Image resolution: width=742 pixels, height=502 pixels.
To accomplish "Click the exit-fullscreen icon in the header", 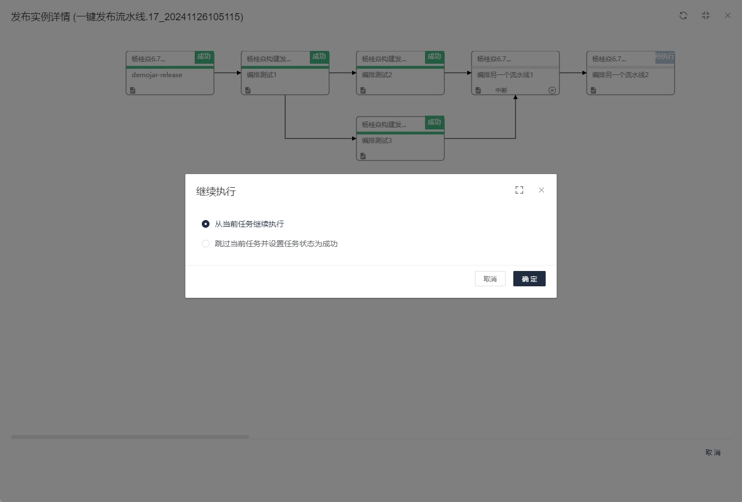I will [x=706, y=15].
